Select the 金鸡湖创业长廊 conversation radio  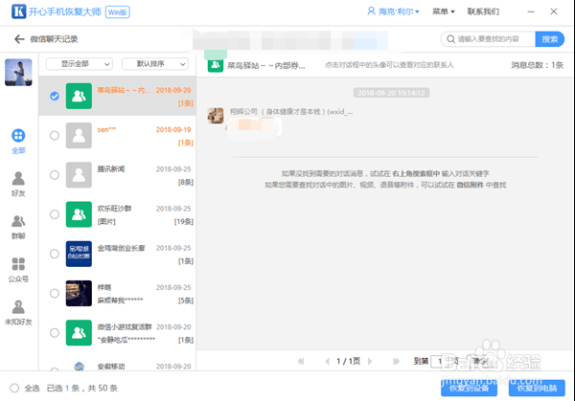click(55, 254)
